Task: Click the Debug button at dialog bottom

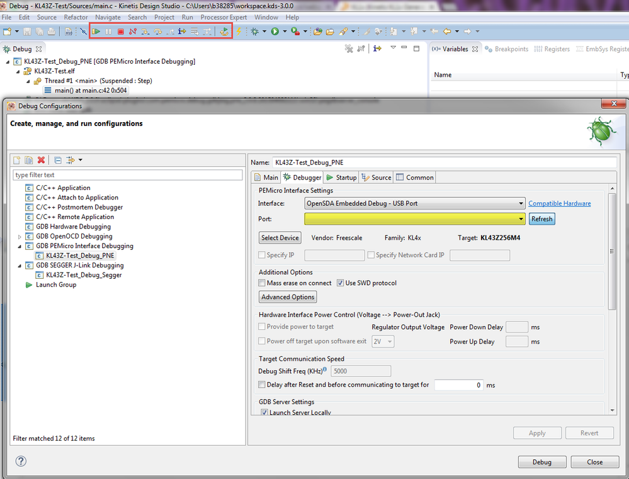Action: coord(542,462)
